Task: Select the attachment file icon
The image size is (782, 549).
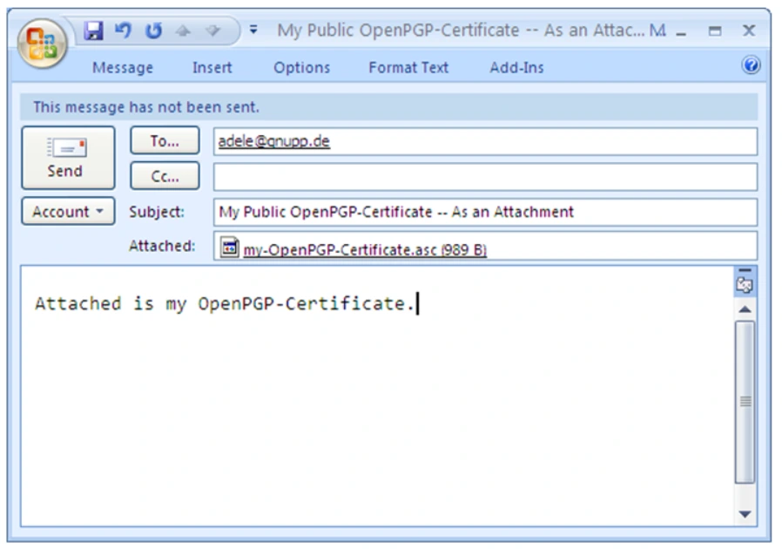Action: tap(229, 247)
